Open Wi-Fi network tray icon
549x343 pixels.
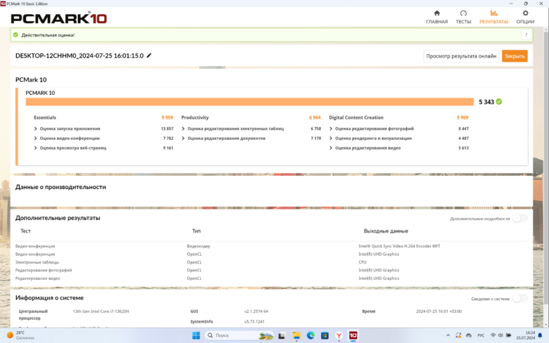[493, 335]
